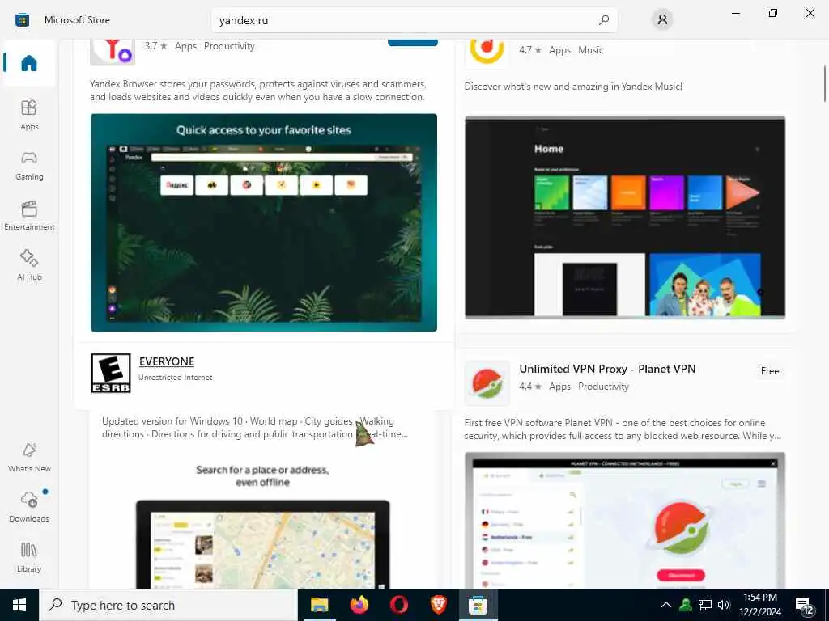Screen dimensions: 829x621
Task: Click "Unrestricted Internet" text
Action: pyautogui.click(x=175, y=377)
